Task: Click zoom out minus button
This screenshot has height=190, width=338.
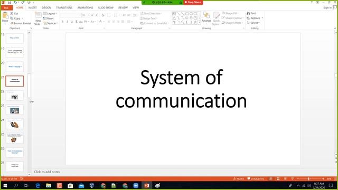Action: [298, 179]
